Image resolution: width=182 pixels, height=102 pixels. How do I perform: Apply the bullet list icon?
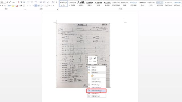coord(28,2)
